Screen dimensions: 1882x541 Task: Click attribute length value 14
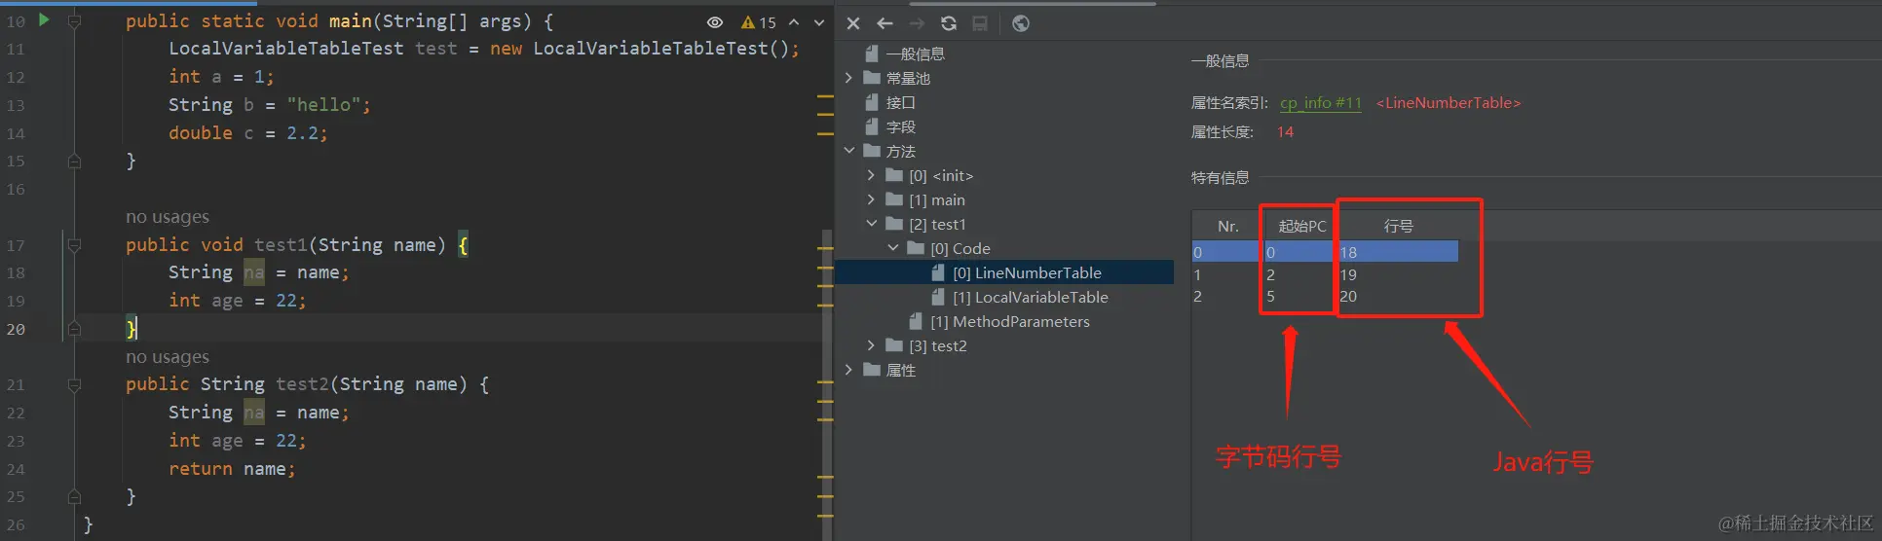point(1285,131)
